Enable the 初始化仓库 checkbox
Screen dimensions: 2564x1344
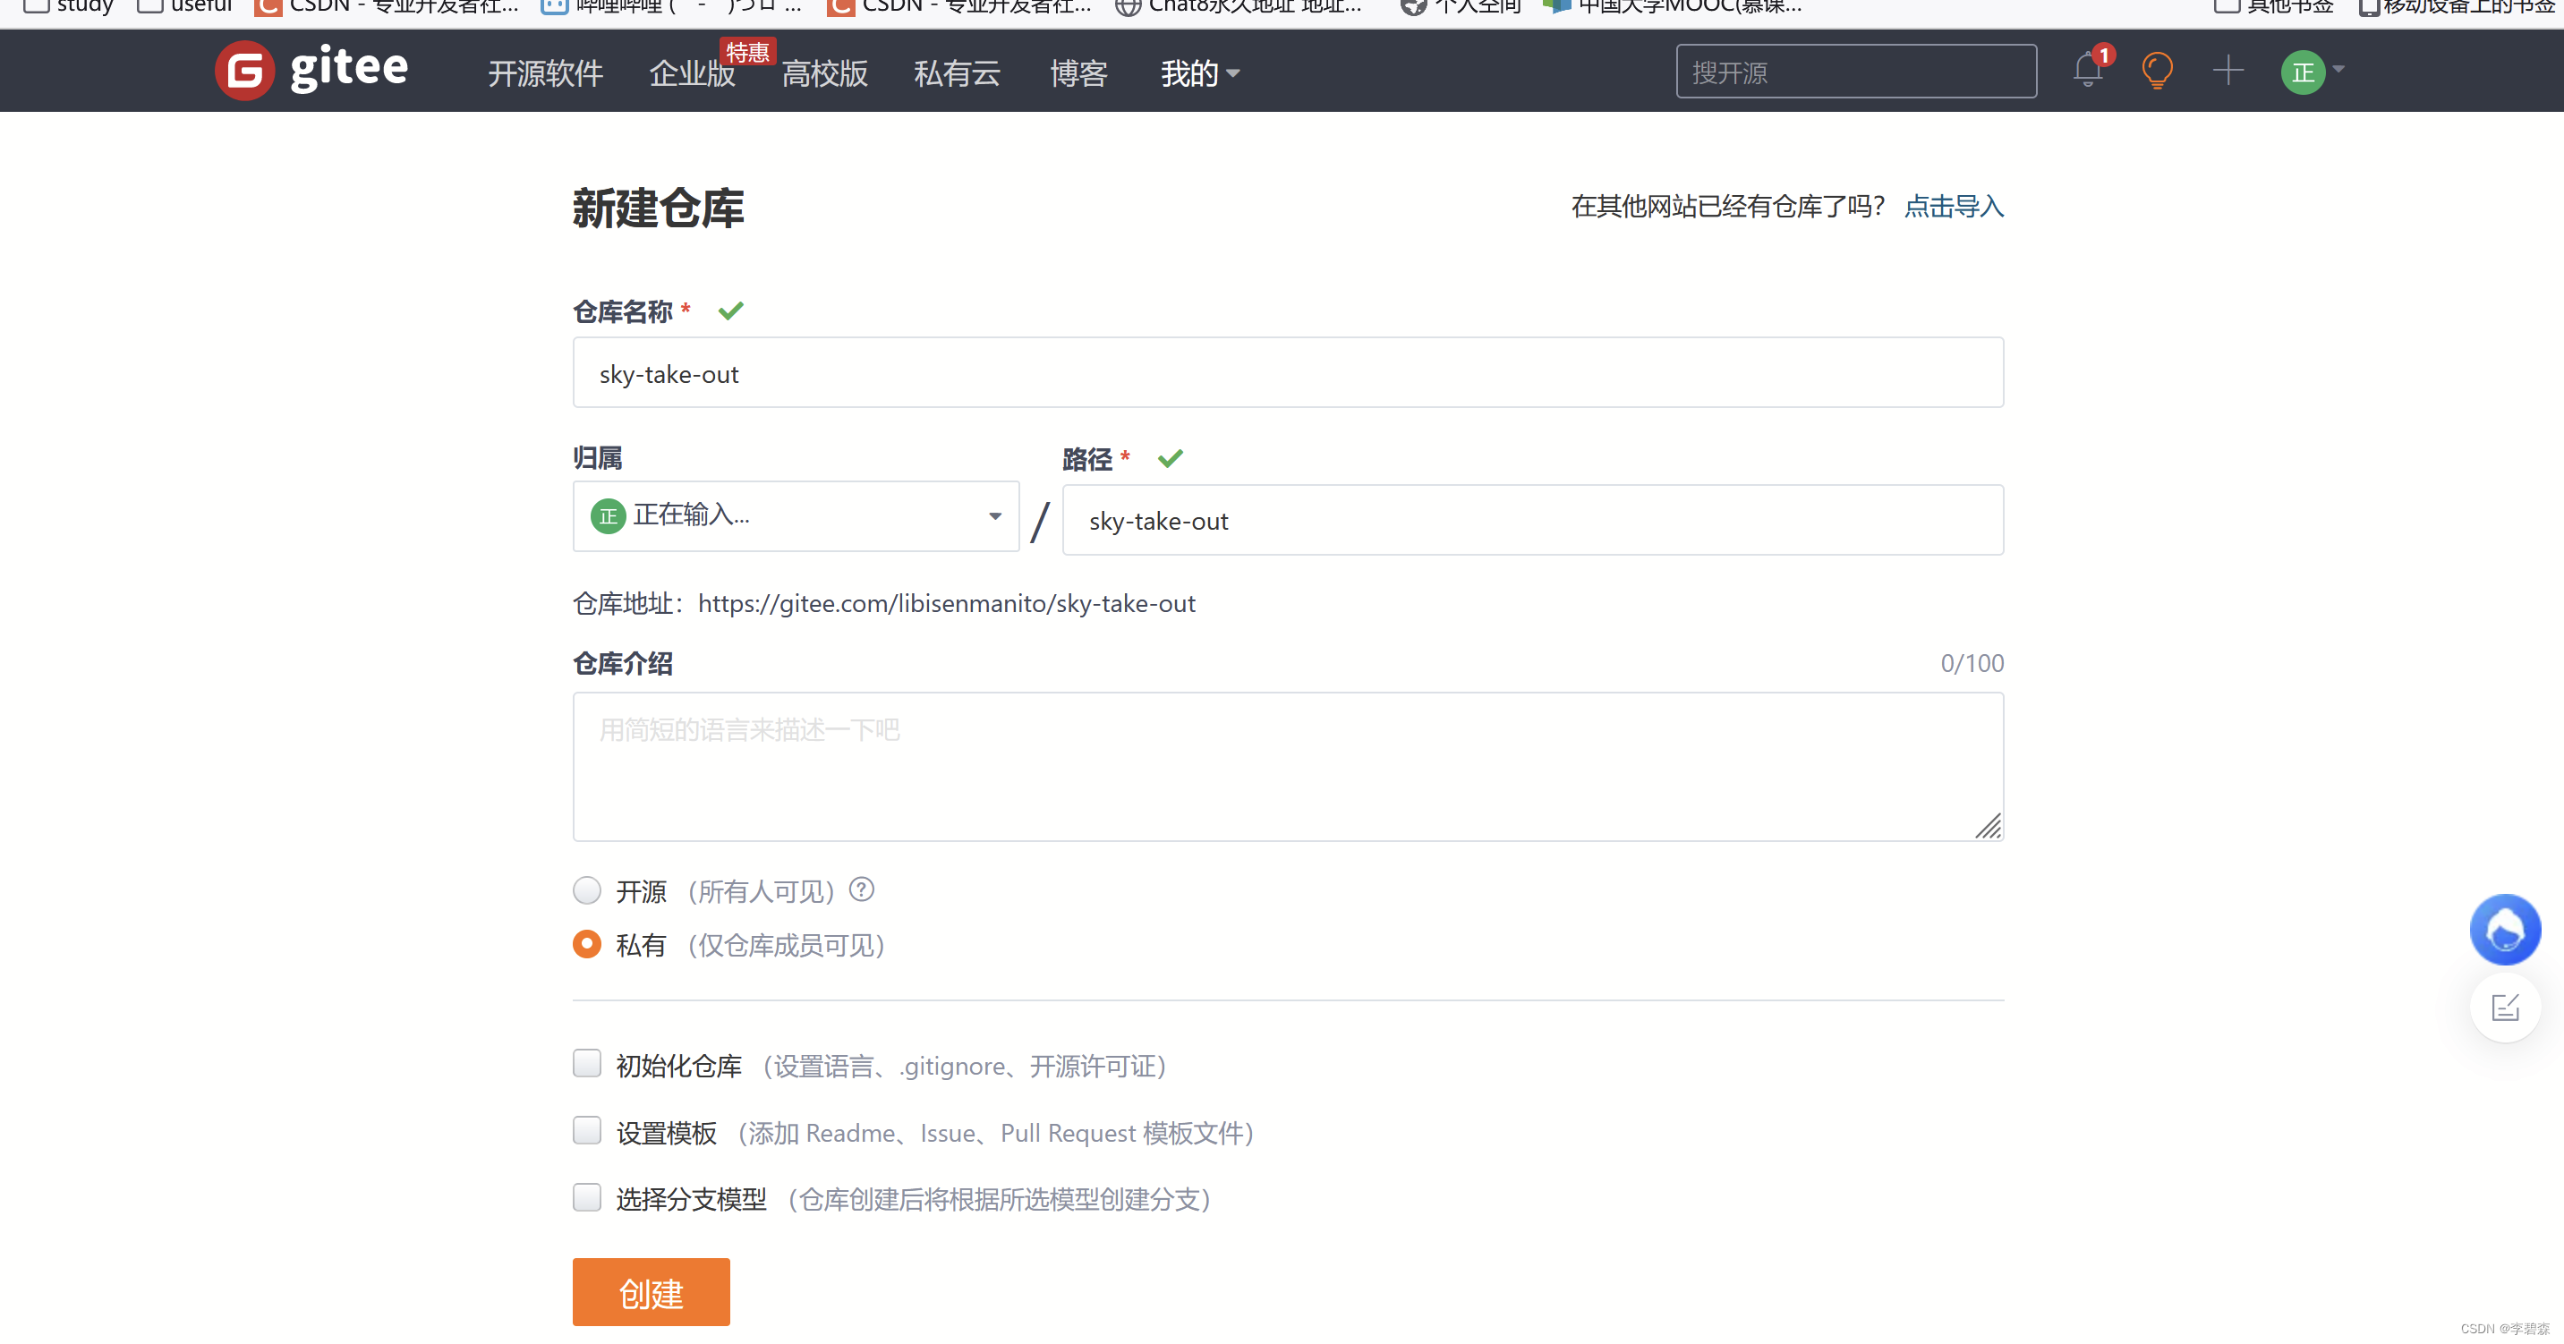[587, 1063]
